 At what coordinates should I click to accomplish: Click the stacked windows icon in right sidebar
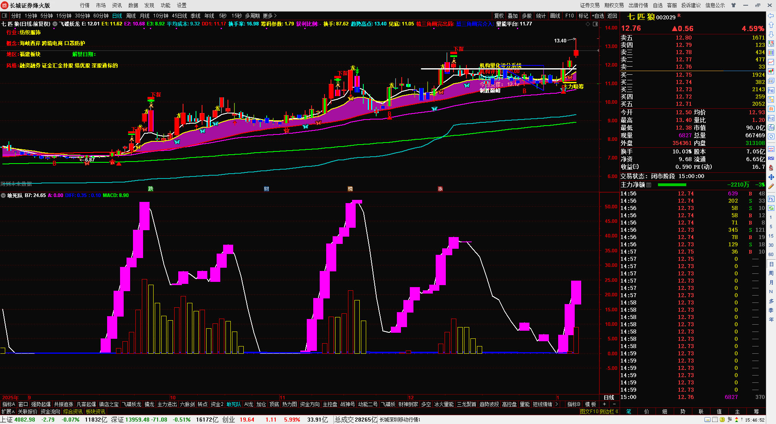coord(771,81)
